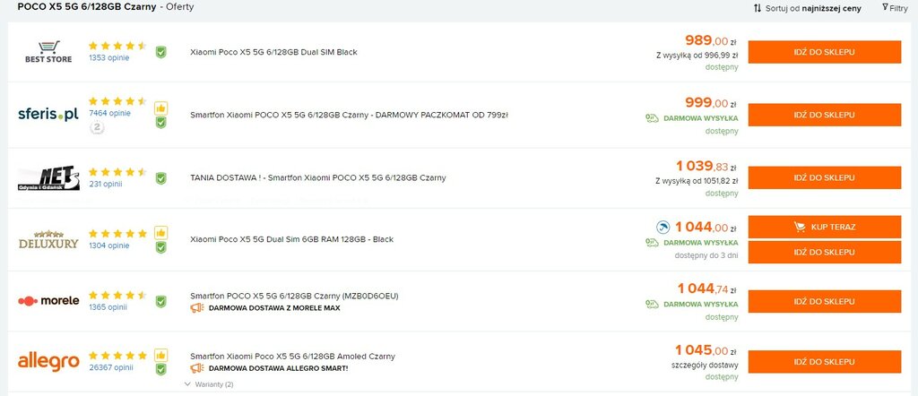Click the yellow thumbs-up badge in sferis.pl row
This screenshot has height=396, width=918.
[161, 108]
